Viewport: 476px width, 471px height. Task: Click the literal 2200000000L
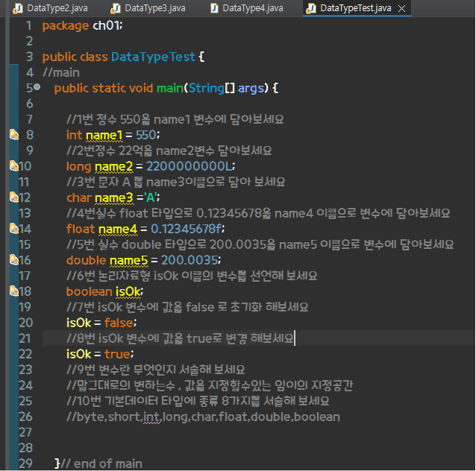pos(189,166)
